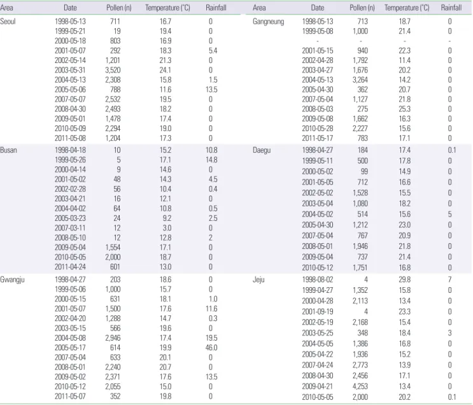This screenshot has width=473, height=405.
Task: Click pollen count 1,751
Action: pyautogui.click(x=360, y=267)
